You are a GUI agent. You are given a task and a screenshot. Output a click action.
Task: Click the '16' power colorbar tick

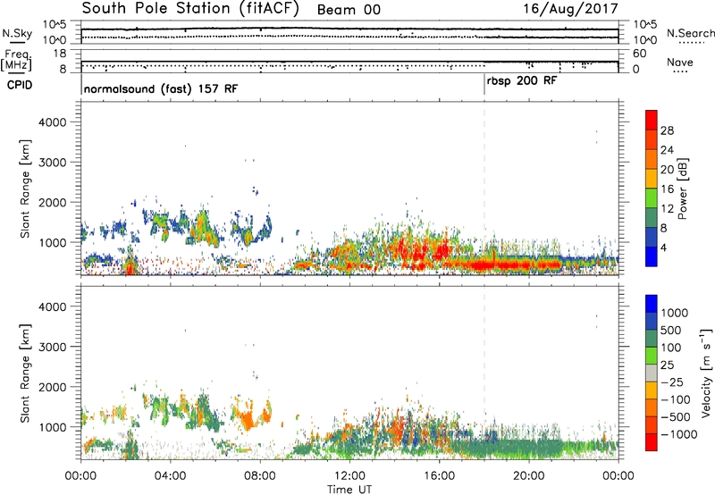click(667, 189)
